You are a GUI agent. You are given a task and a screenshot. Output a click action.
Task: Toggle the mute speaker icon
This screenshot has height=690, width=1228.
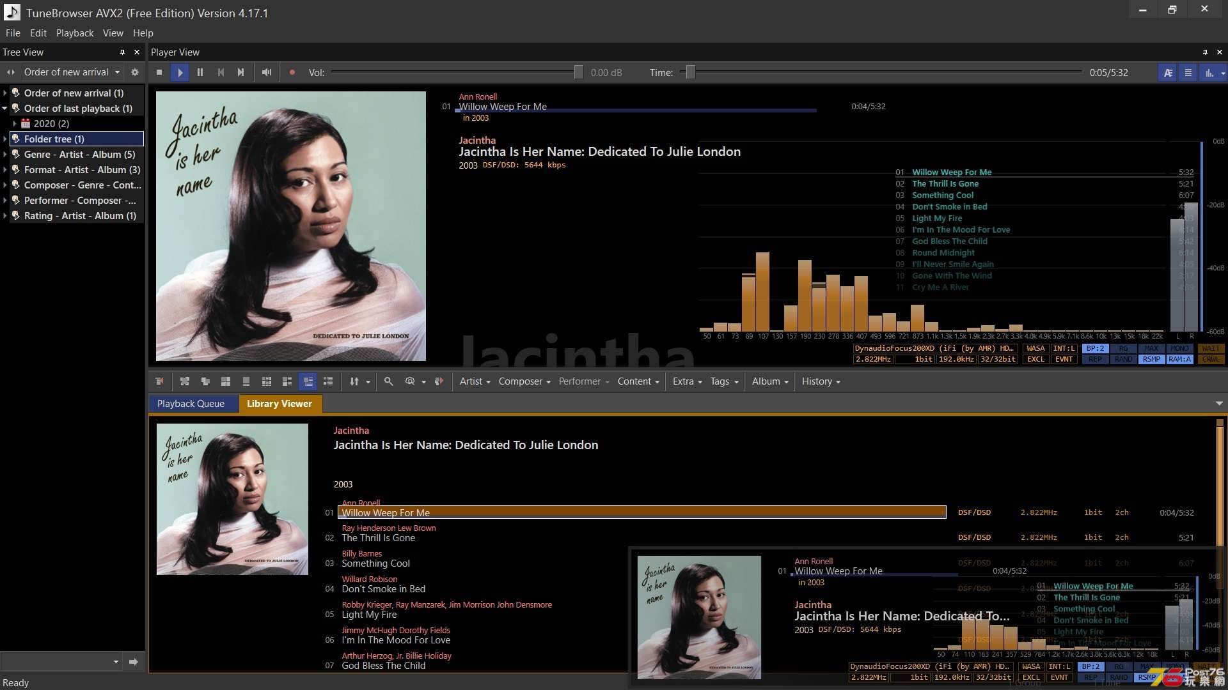(267, 72)
